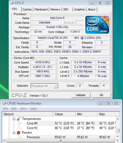Viewport: 123px width, 143px height.
Task: Click the vertical scrollbar thumb
Action: [118, 131]
